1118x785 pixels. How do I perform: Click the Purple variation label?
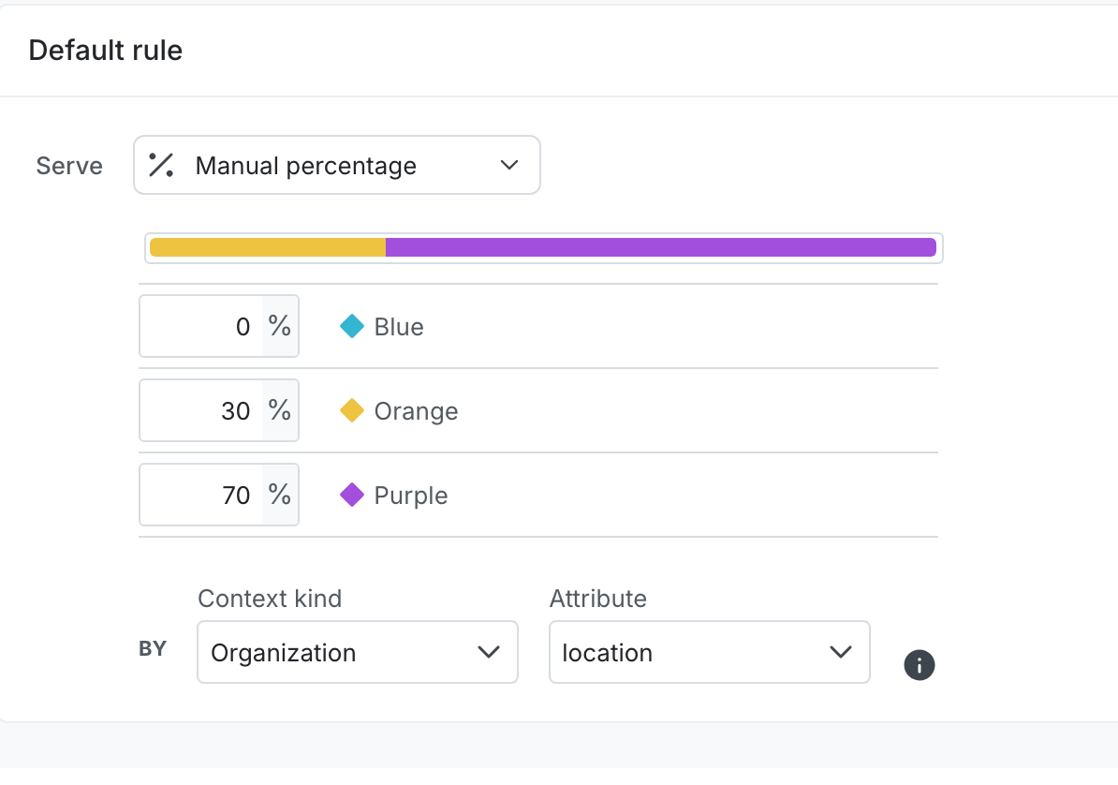pos(411,495)
